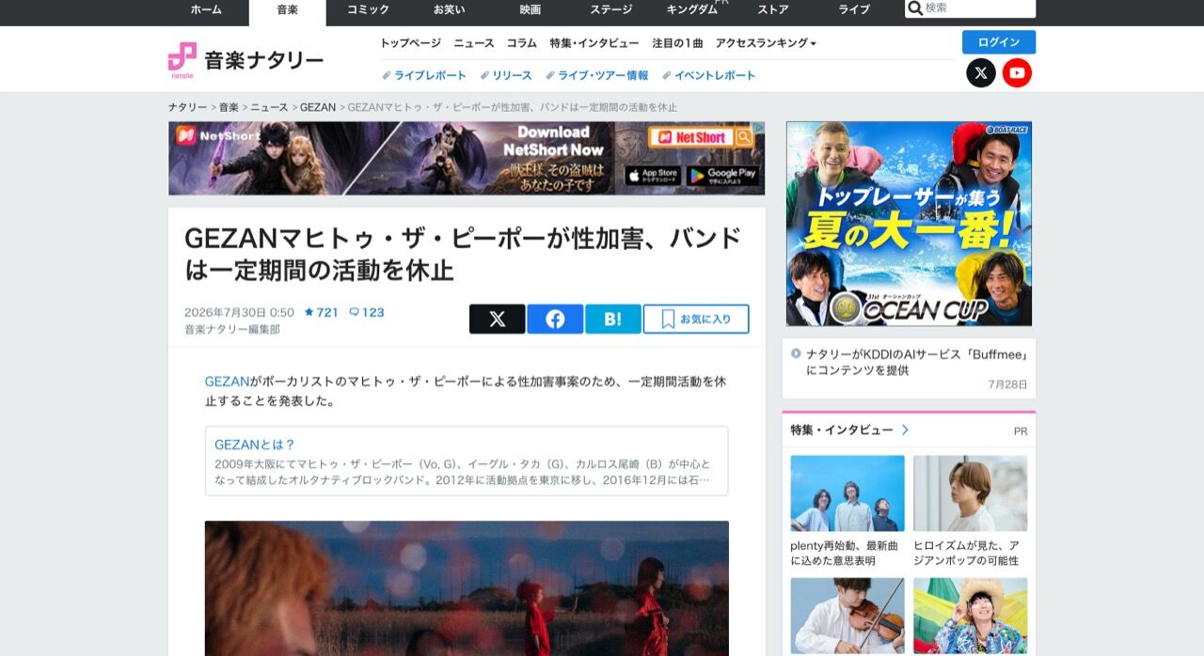Click ナタリー in the breadcrumb
The height and width of the screenshot is (656, 1204).
tap(188, 107)
